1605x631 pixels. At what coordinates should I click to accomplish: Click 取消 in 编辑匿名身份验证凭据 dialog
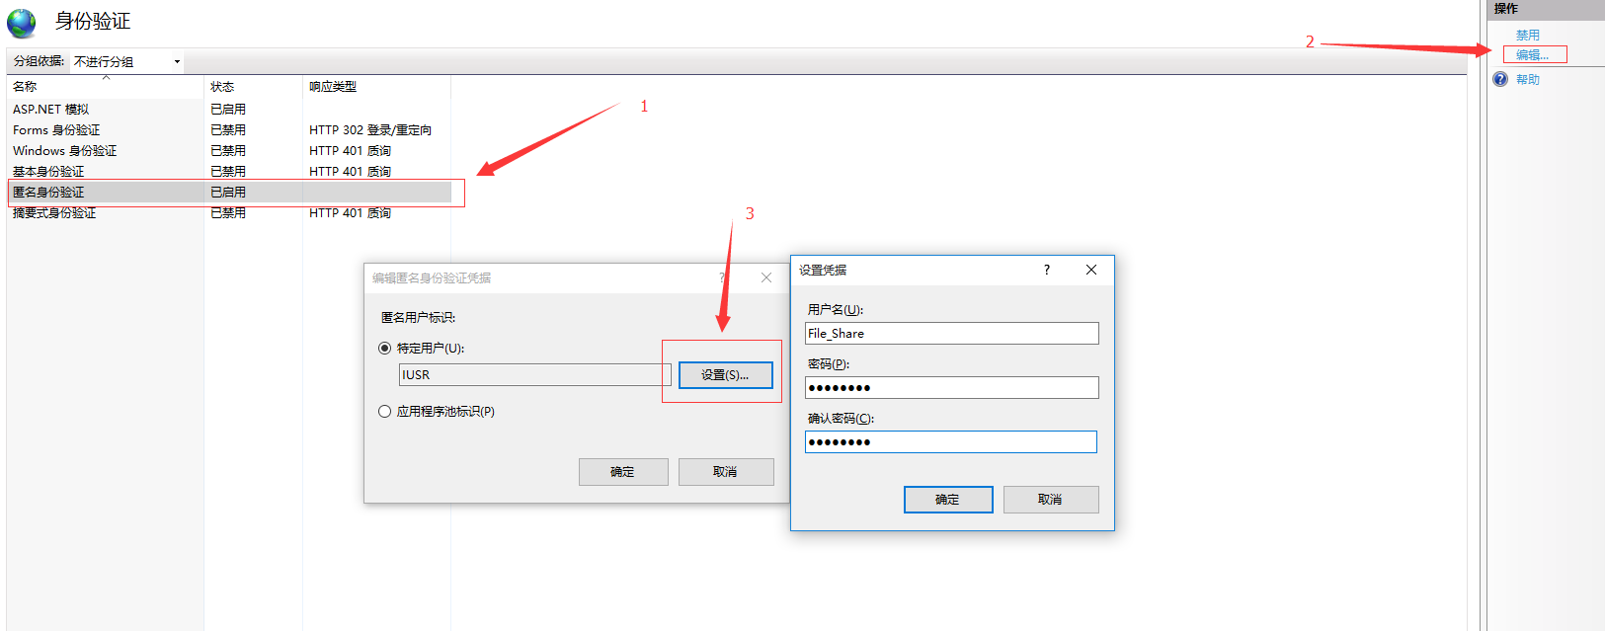click(725, 472)
